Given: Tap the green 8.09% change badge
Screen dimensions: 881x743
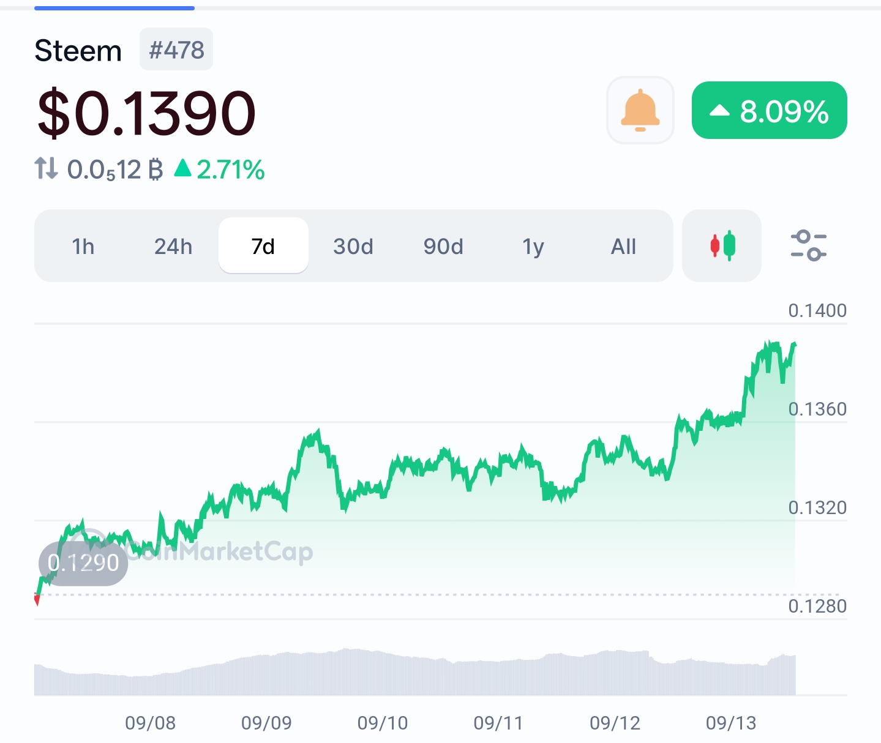Looking at the screenshot, I should tap(769, 110).
